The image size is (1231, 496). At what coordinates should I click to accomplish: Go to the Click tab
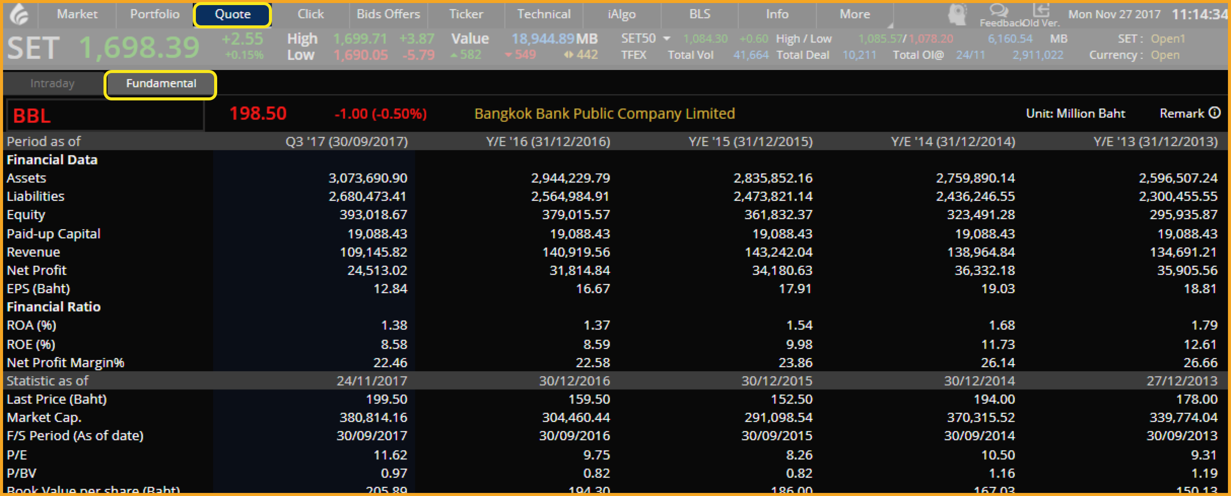tap(311, 14)
